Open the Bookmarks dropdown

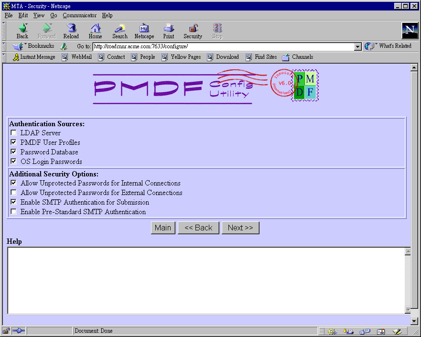click(x=33, y=46)
